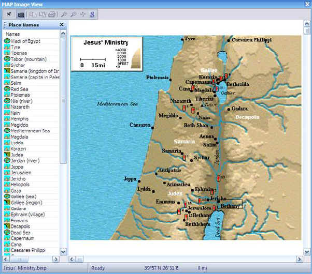Click the list's vertical scrollbar down arrow
This screenshot has height=274, width=312.
63,251
